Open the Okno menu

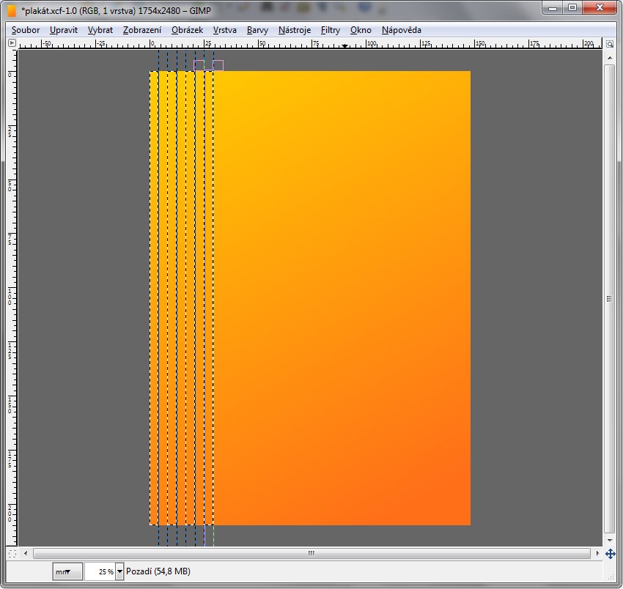click(x=361, y=30)
